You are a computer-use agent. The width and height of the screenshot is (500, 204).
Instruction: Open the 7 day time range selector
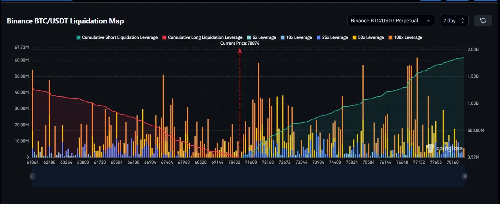point(454,21)
